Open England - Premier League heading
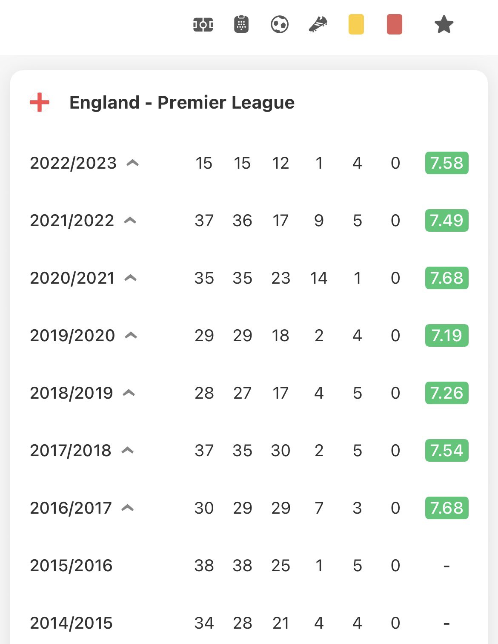 pos(182,103)
